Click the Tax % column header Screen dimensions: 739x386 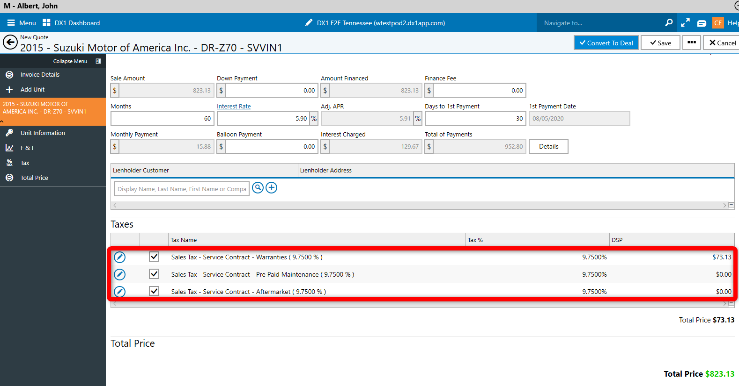pos(538,240)
